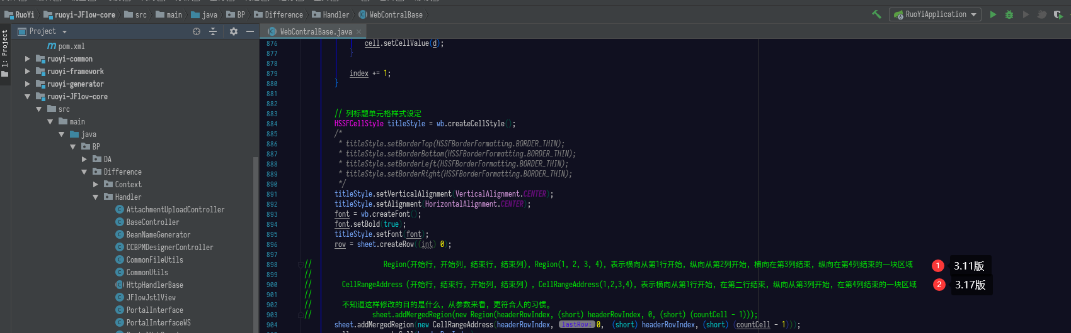Screen dimensions: 1071x333
Task: Expand the DA package
Action: [84, 160]
